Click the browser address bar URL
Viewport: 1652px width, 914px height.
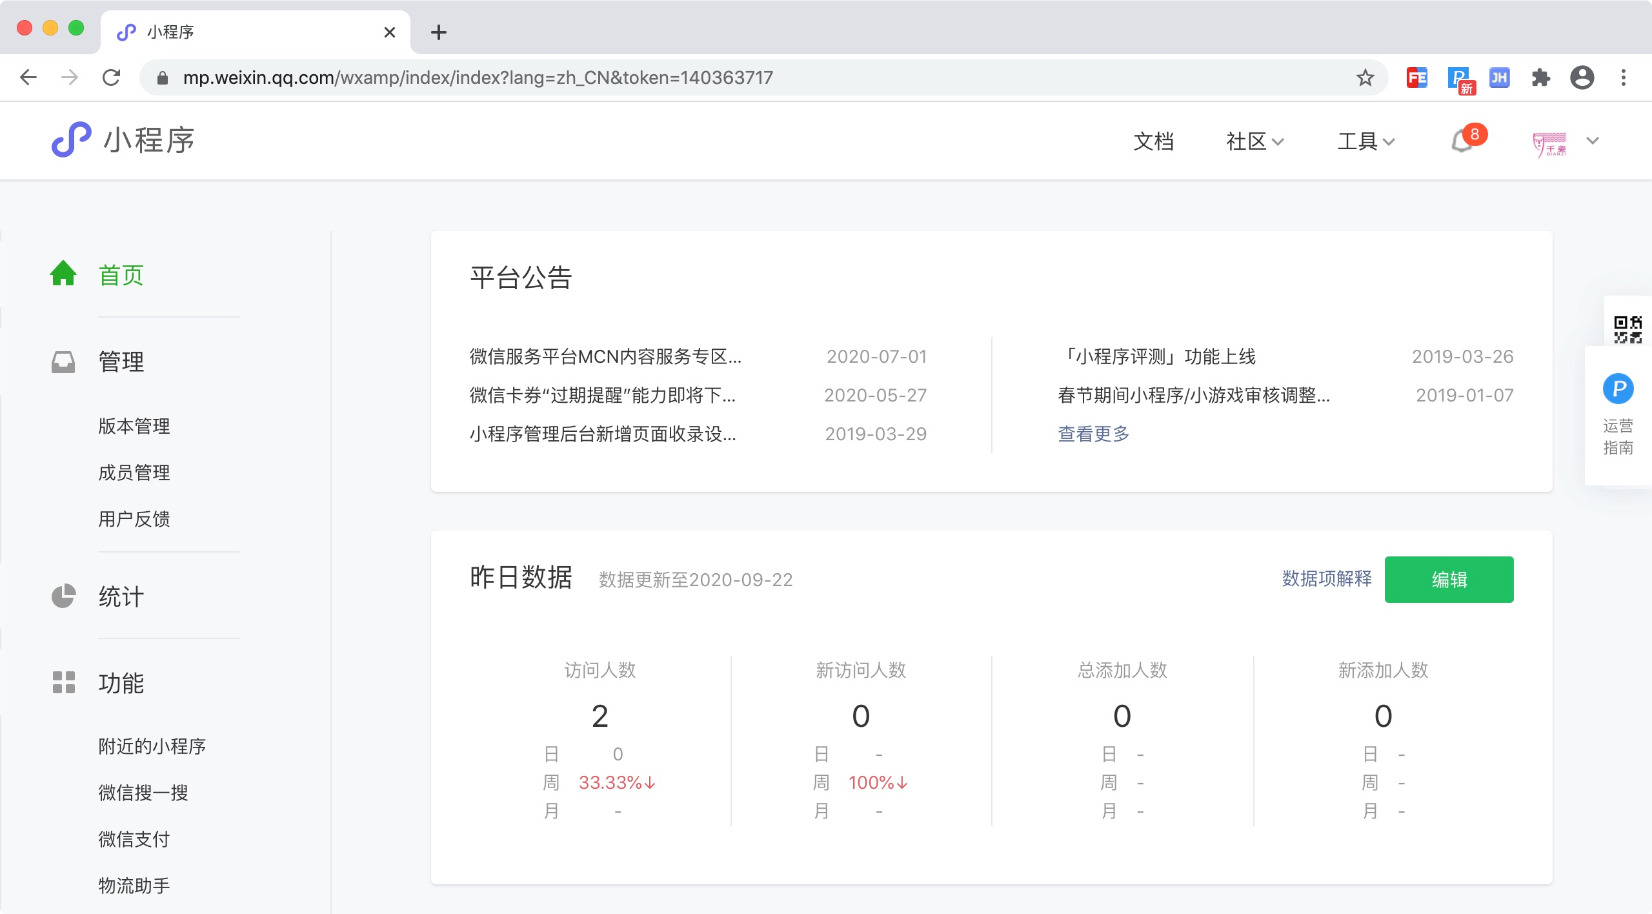(x=478, y=78)
